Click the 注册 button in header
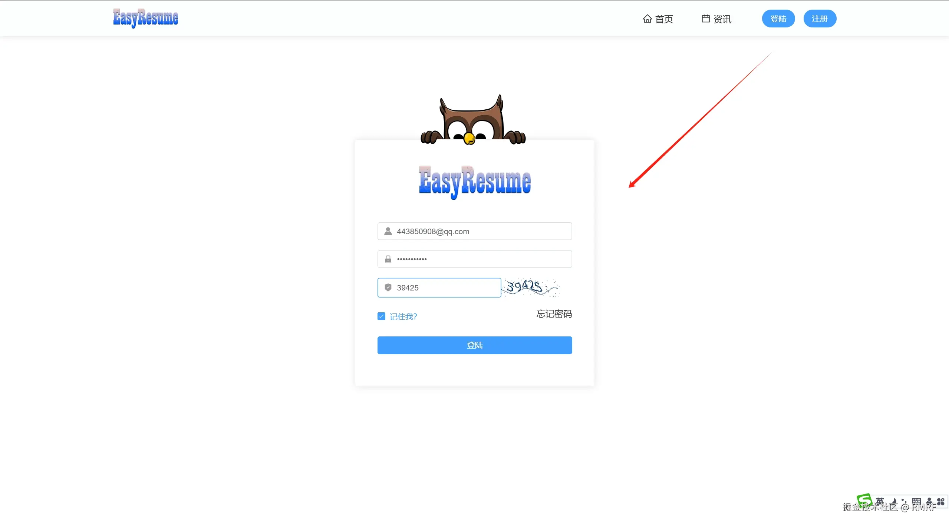Image resolution: width=949 pixels, height=525 pixels. [x=820, y=19]
